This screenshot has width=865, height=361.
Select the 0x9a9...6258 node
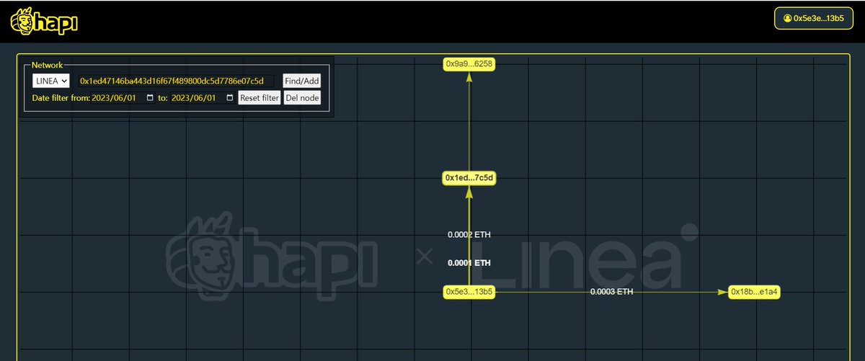(469, 64)
